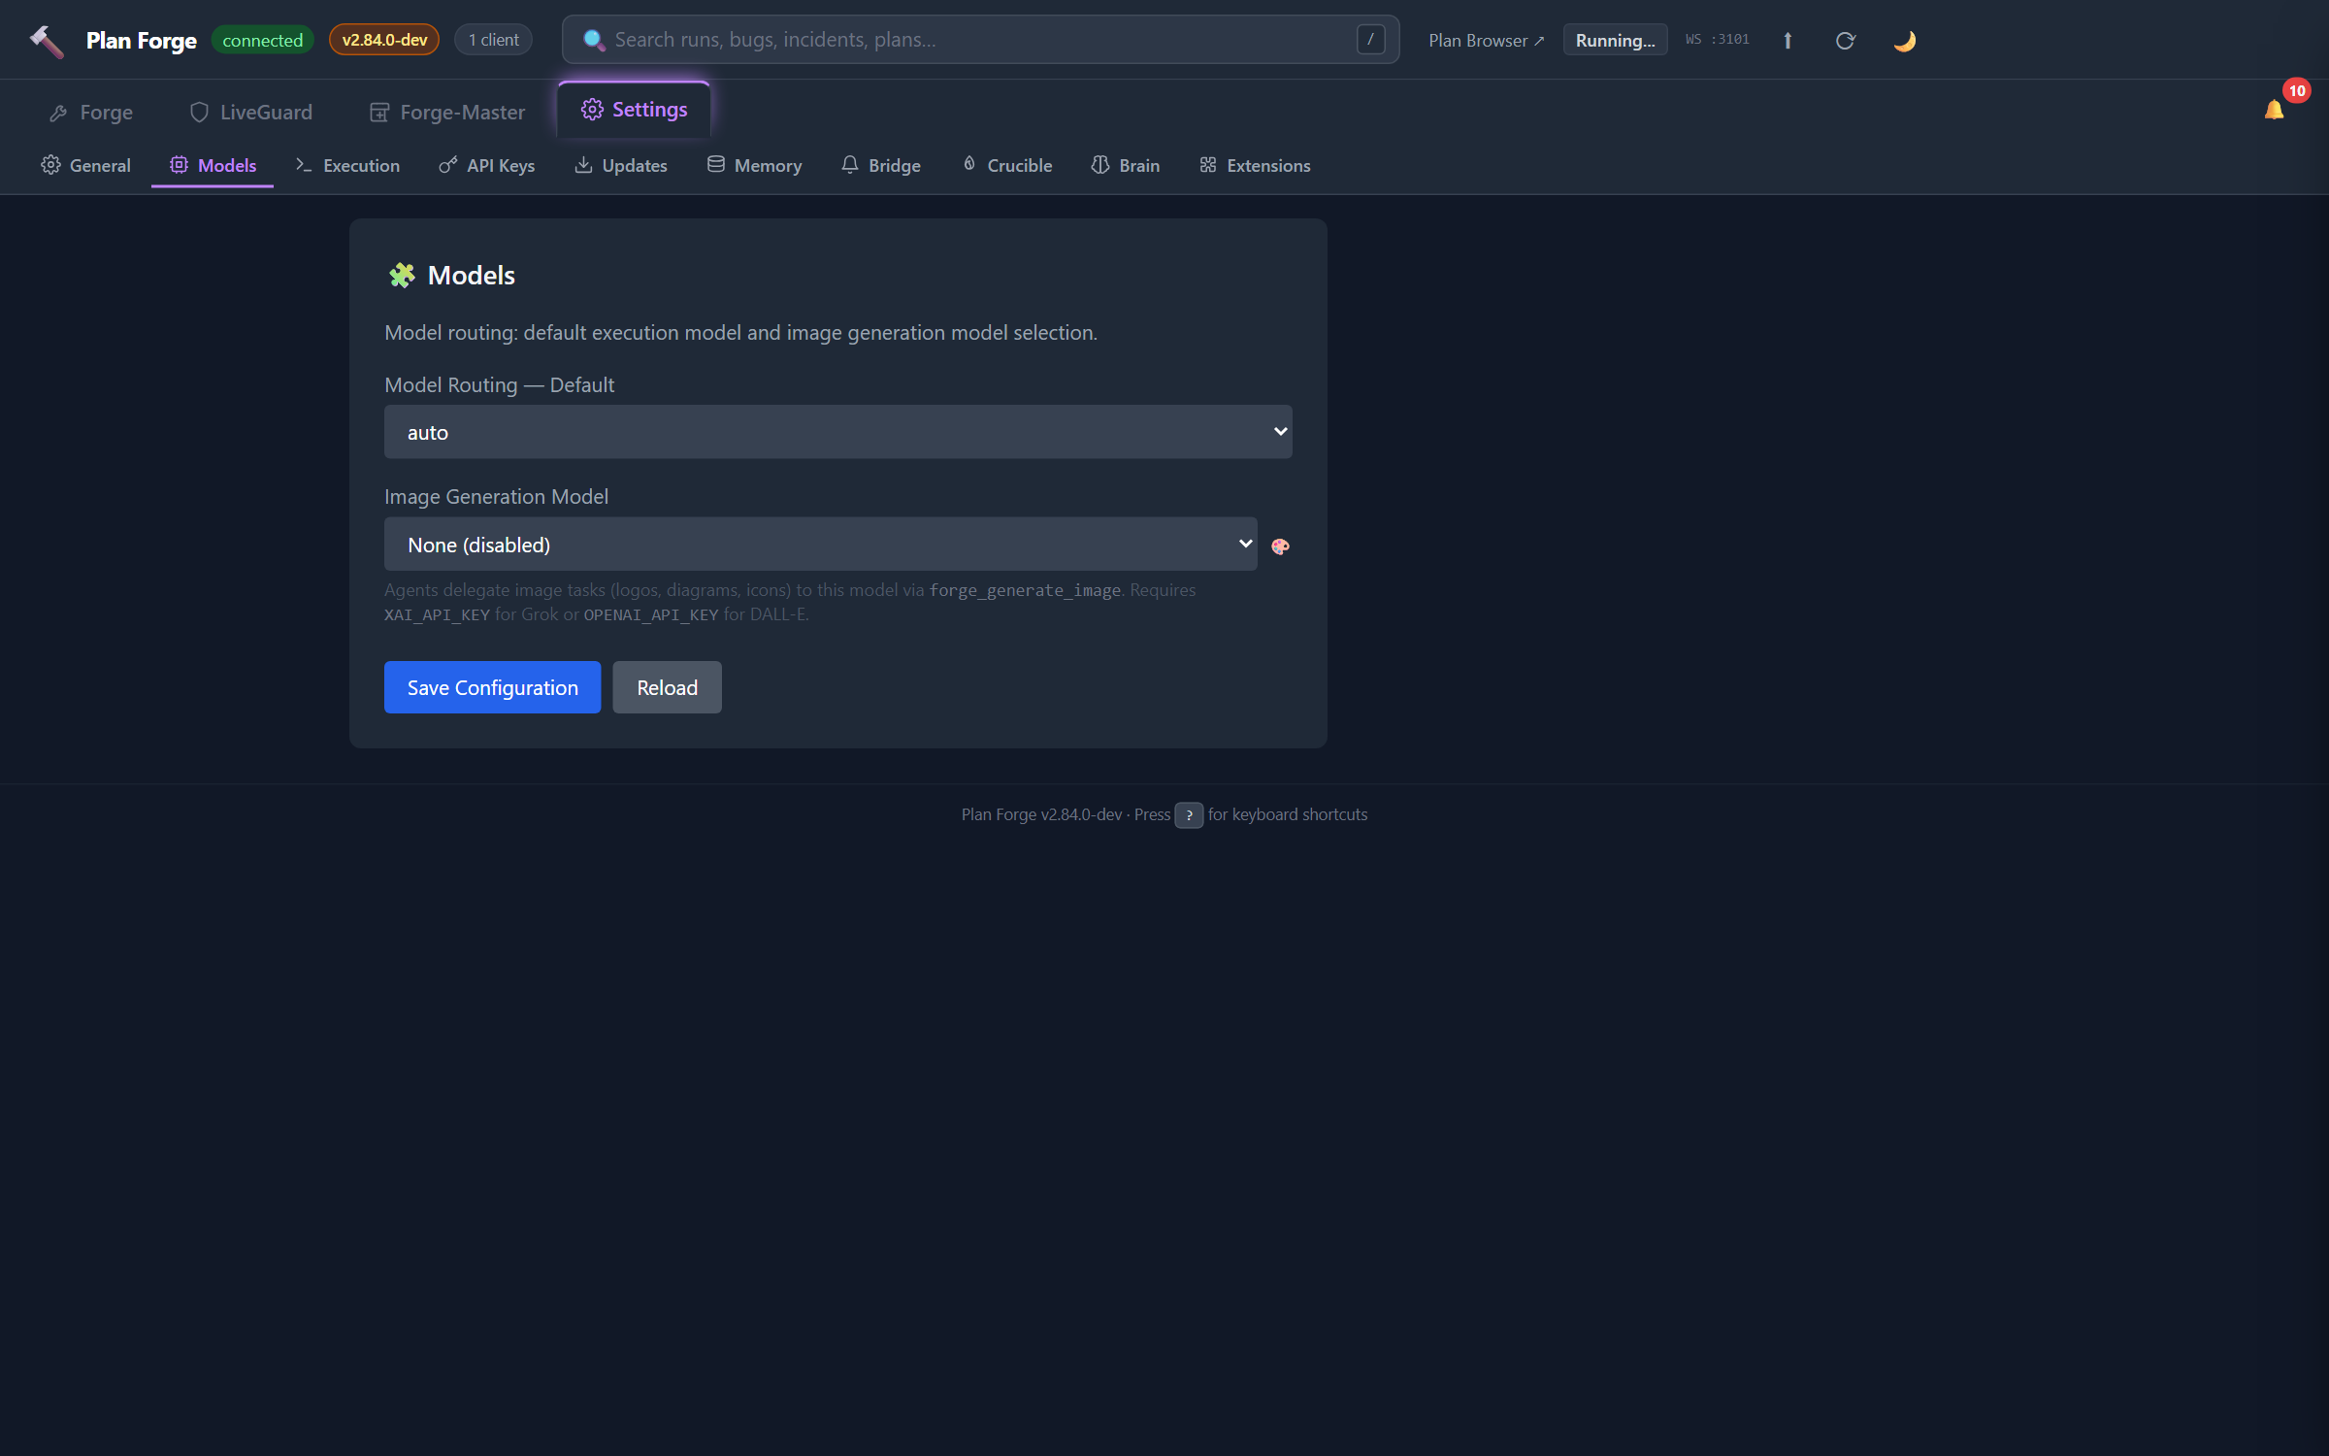Click the palette icon beside image model
This screenshot has width=2329, height=1456.
(1280, 546)
